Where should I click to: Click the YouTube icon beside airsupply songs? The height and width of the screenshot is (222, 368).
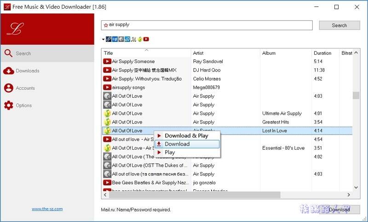click(x=107, y=88)
